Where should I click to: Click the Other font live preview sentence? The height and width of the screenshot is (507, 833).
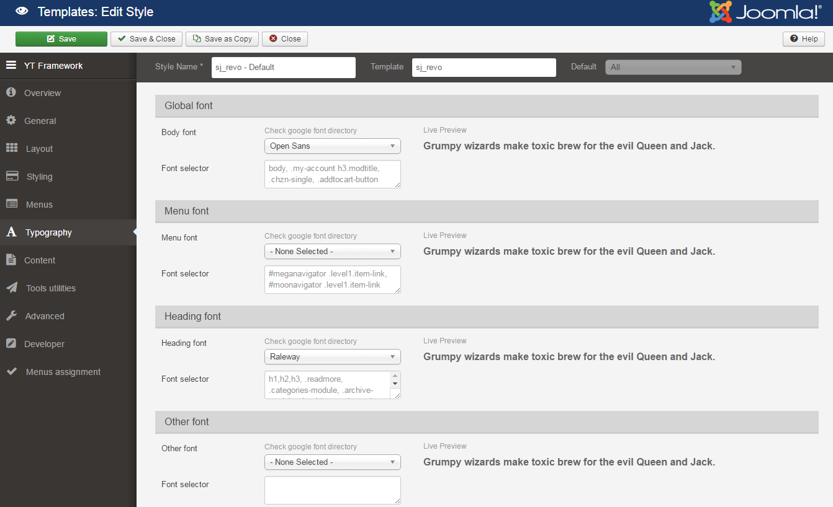569,462
